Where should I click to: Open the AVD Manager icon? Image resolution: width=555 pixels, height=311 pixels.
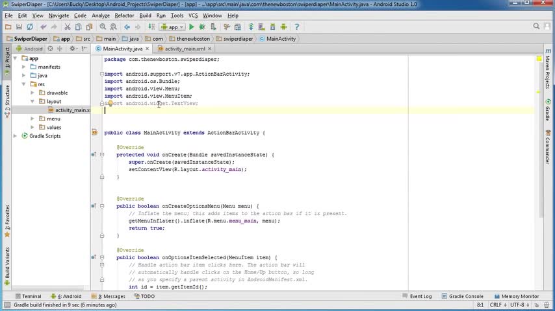click(261, 27)
